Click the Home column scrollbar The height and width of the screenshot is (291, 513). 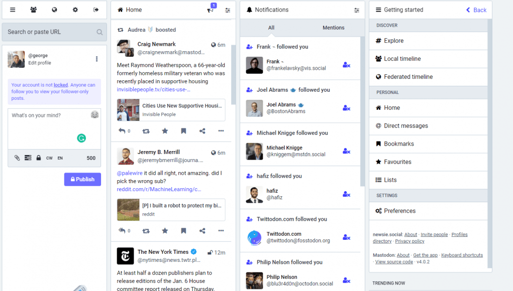(x=233, y=75)
